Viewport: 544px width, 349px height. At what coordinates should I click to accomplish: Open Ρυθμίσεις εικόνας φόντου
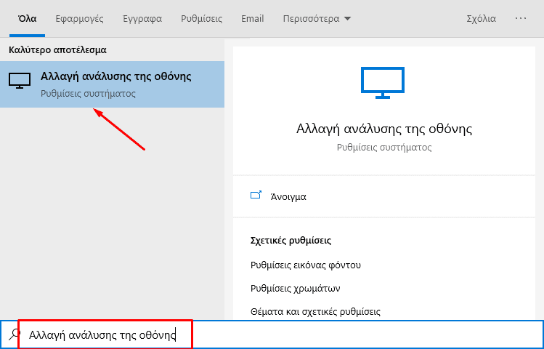pyautogui.click(x=306, y=265)
